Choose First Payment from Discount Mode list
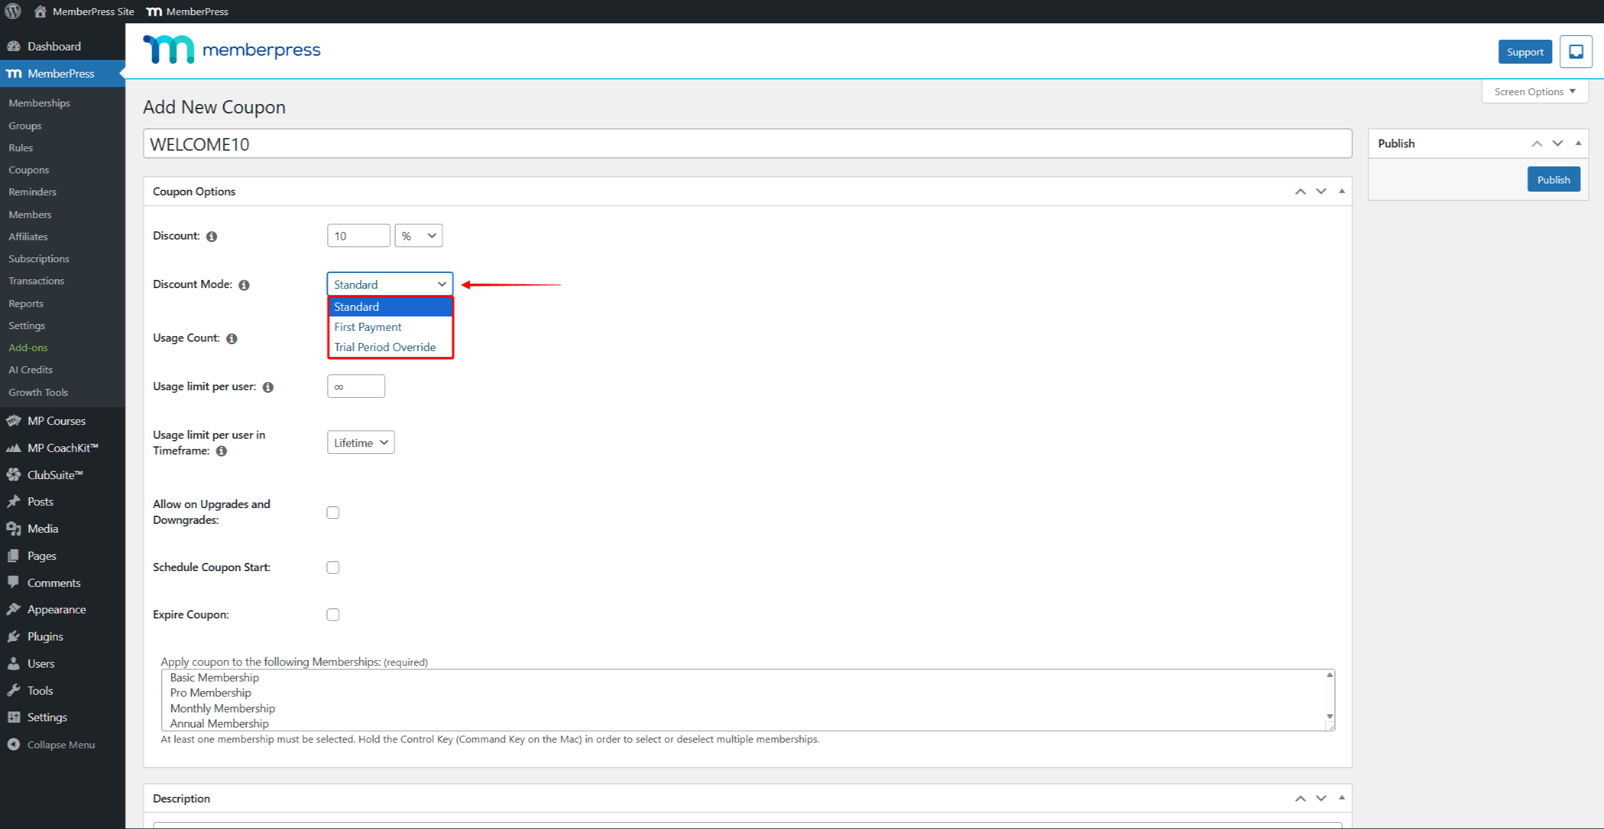This screenshot has height=829, width=1604. tap(368, 327)
